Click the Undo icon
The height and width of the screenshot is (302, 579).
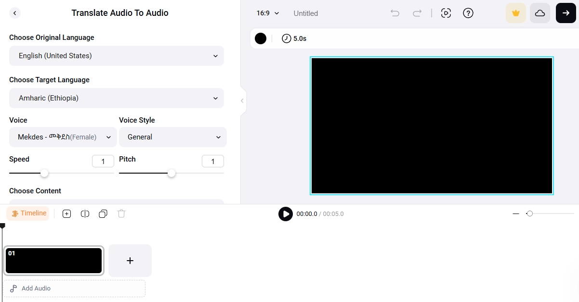395,13
